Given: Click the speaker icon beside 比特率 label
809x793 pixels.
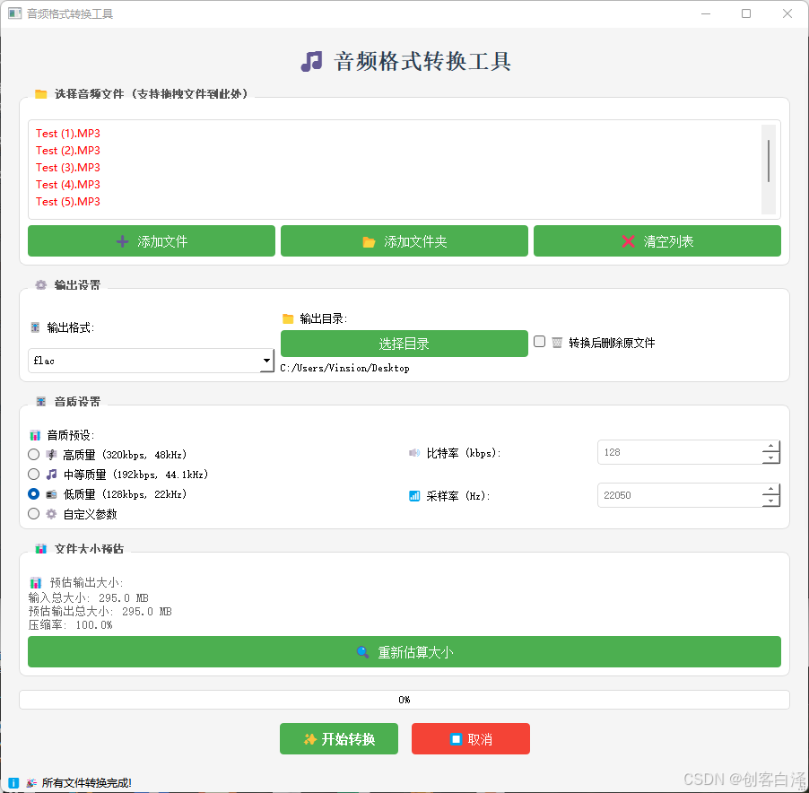Looking at the screenshot, I should click(x=414, y=453).
